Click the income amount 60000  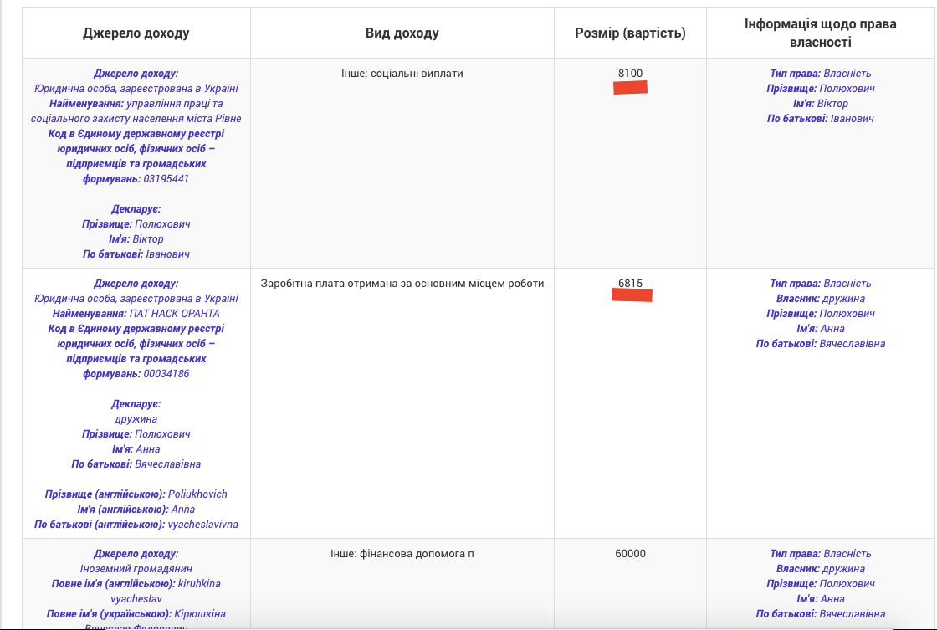tap(630, 554)
